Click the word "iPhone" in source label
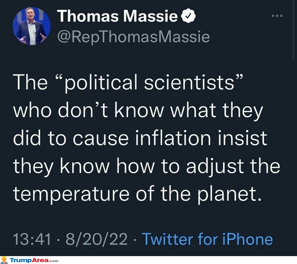Viewport: 297px width, 264px height. [x=247, y=239]
